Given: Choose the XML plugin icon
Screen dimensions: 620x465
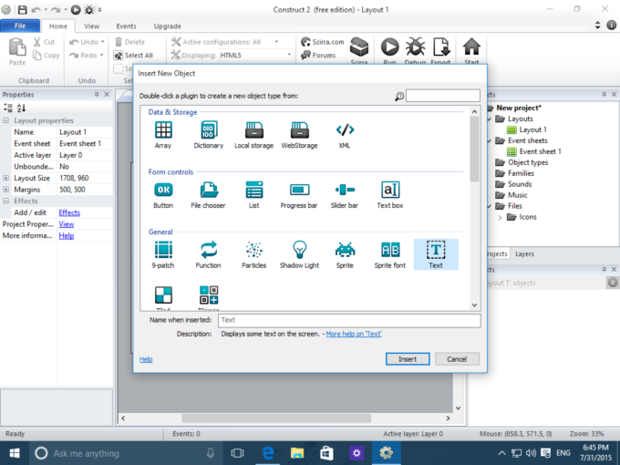Looking at the screenshot, I should [x=345, y=129].
